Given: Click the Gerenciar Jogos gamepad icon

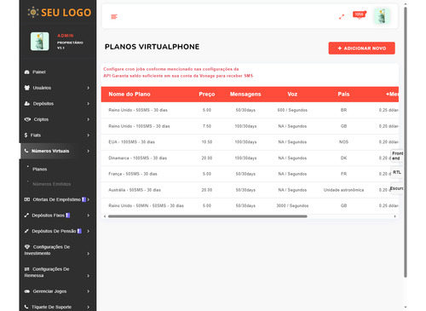Looking at the screenshot, I should (x=27, y=291).
